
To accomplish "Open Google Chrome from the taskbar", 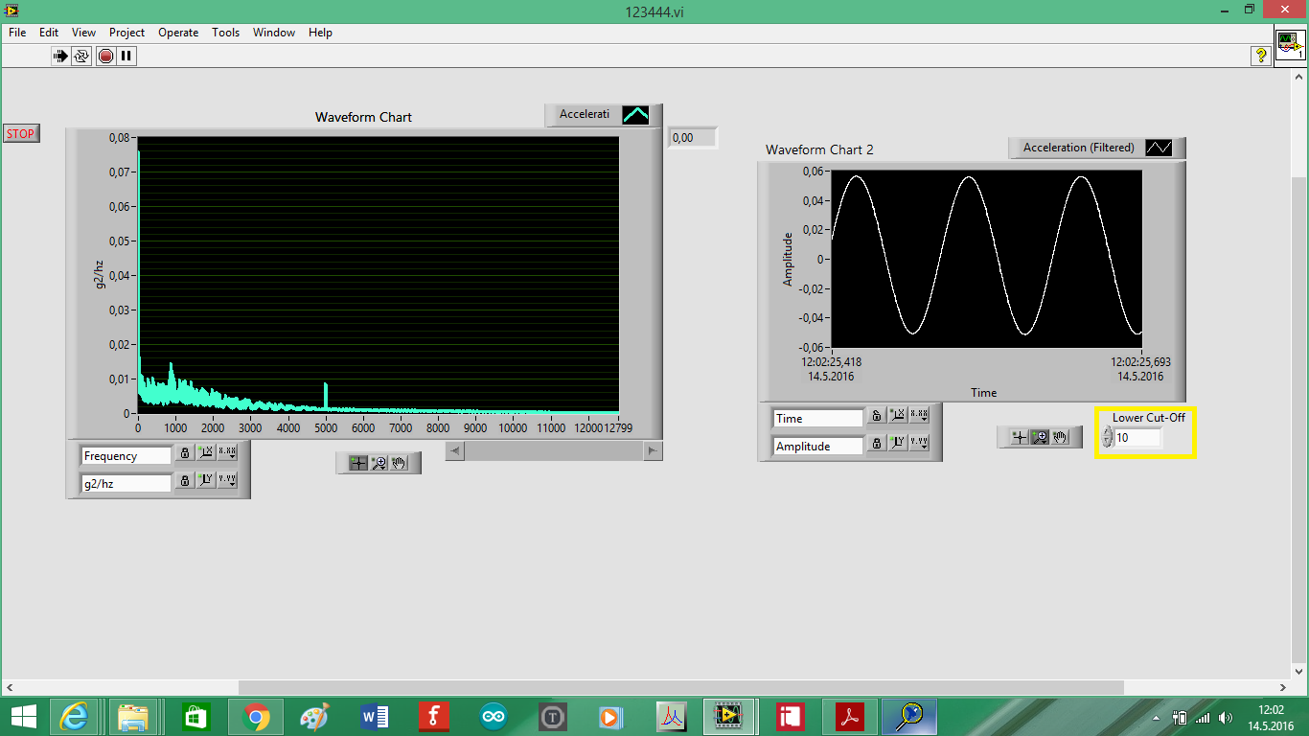I will (256, 716).
